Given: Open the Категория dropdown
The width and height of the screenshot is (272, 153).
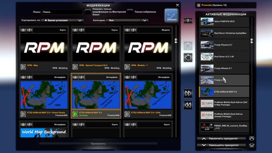Looking at the screenshot, I should point(127,20).
